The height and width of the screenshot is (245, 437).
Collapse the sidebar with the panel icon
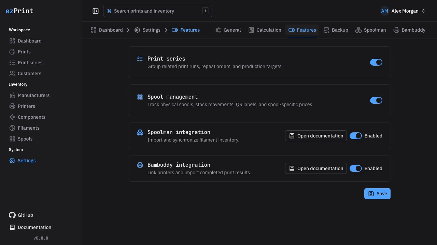96,11
